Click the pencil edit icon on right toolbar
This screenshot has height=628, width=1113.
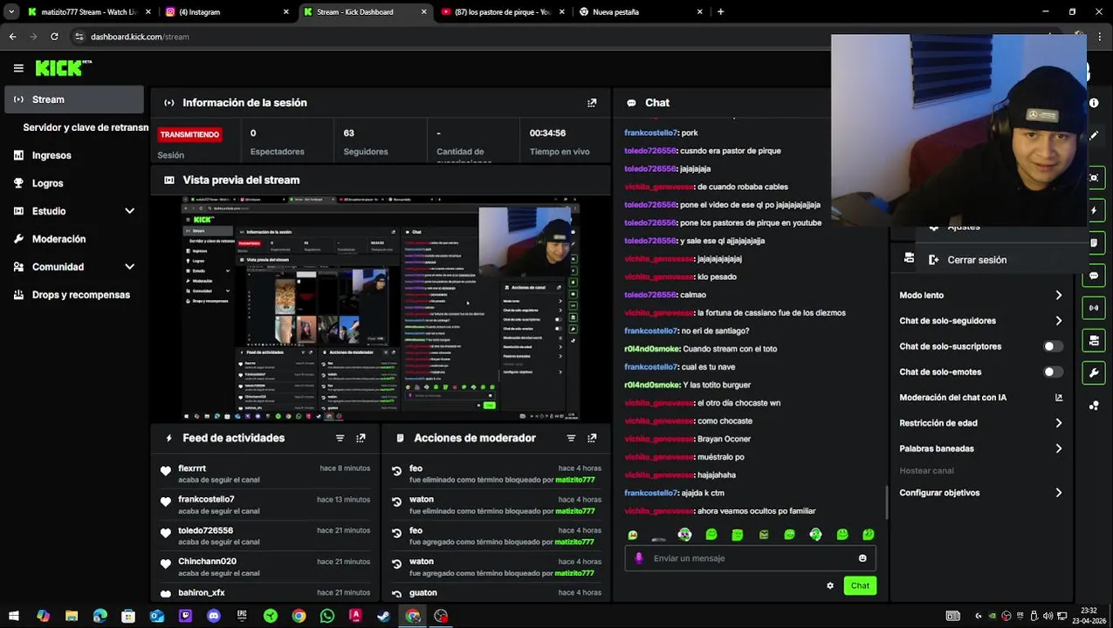tap(1094, 136)
